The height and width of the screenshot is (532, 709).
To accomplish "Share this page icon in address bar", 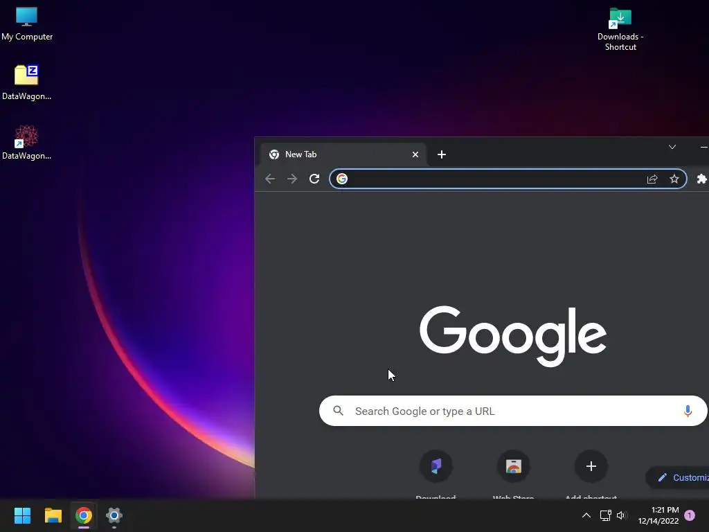I will coord(652,179).
